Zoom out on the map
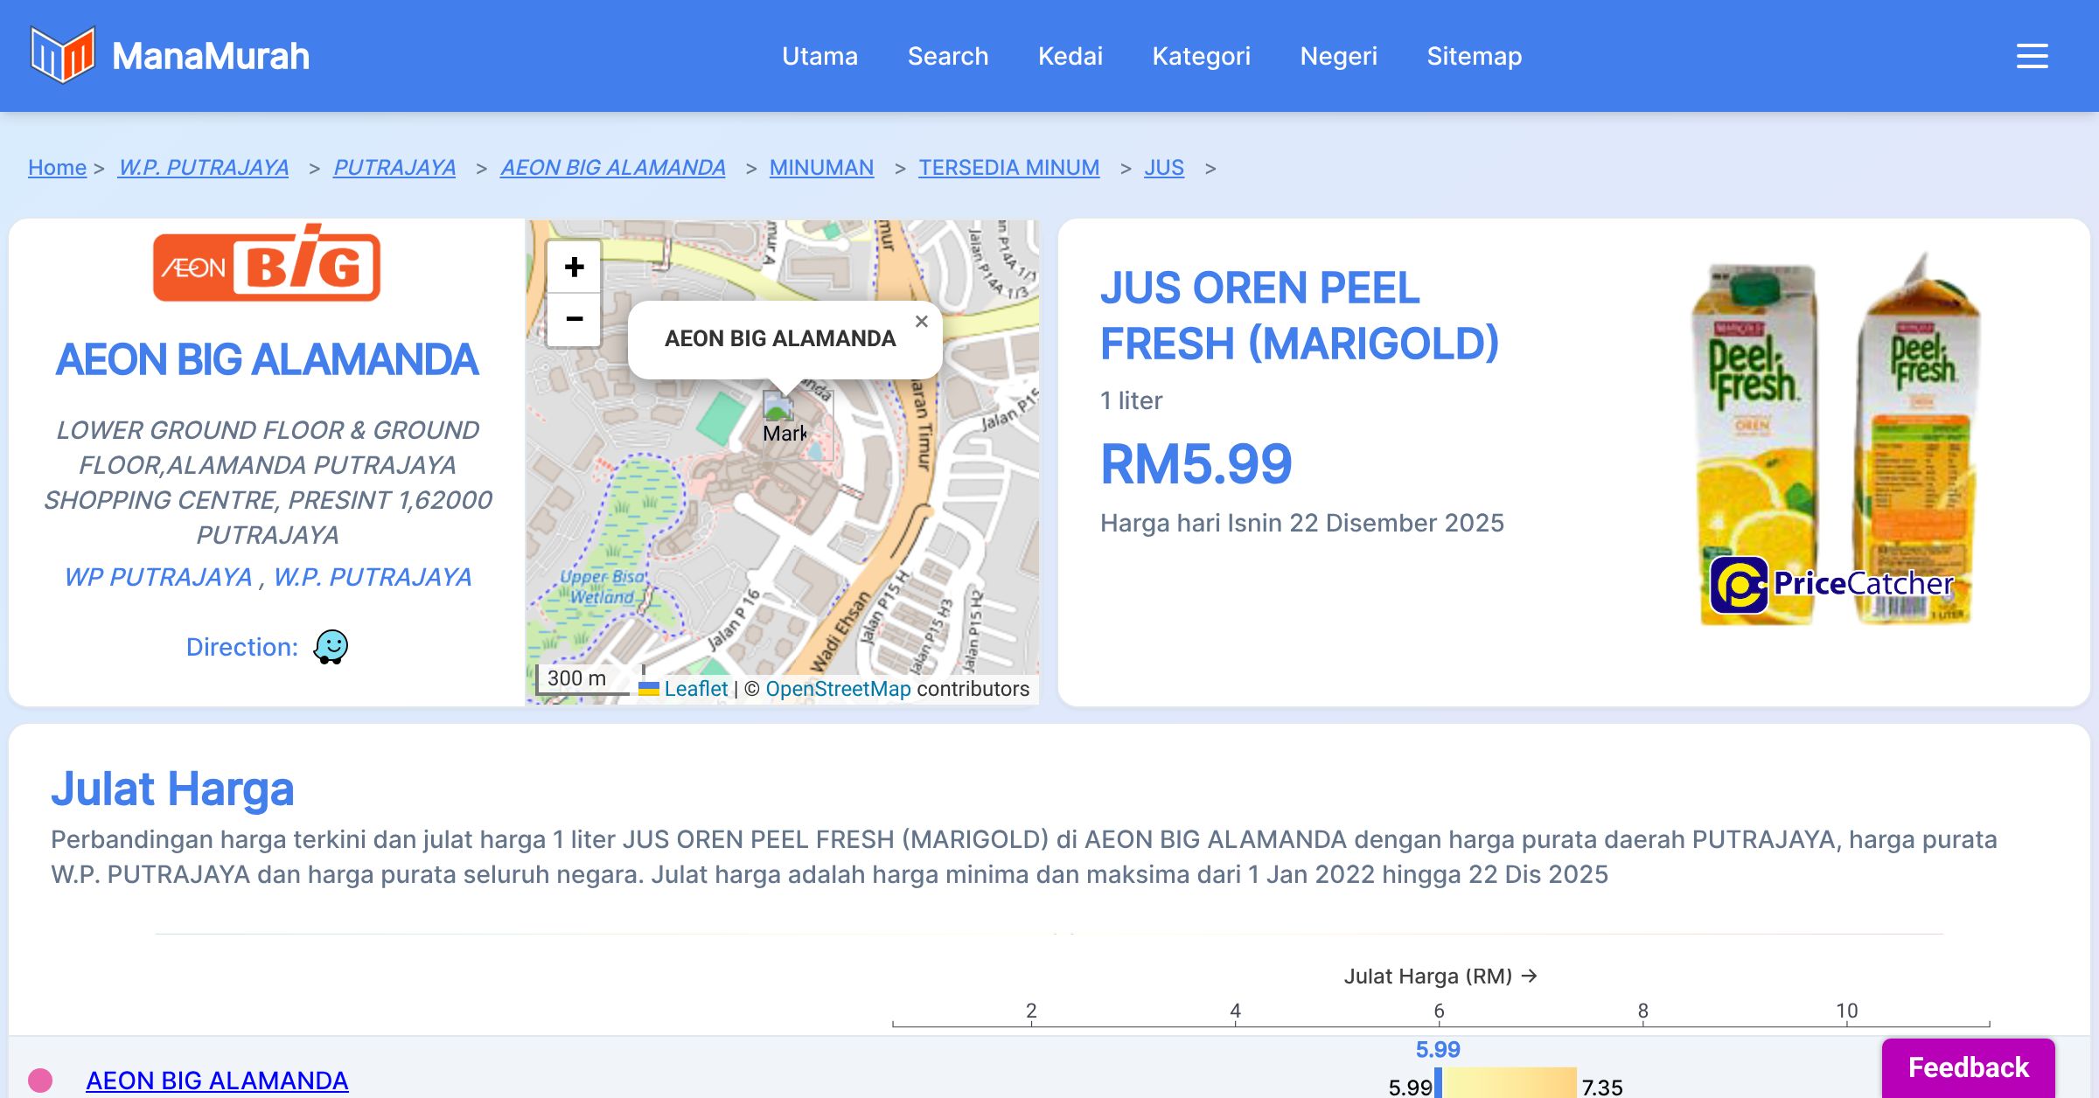The height and width of the screenshot is (1098, 2099). point(574,319)
